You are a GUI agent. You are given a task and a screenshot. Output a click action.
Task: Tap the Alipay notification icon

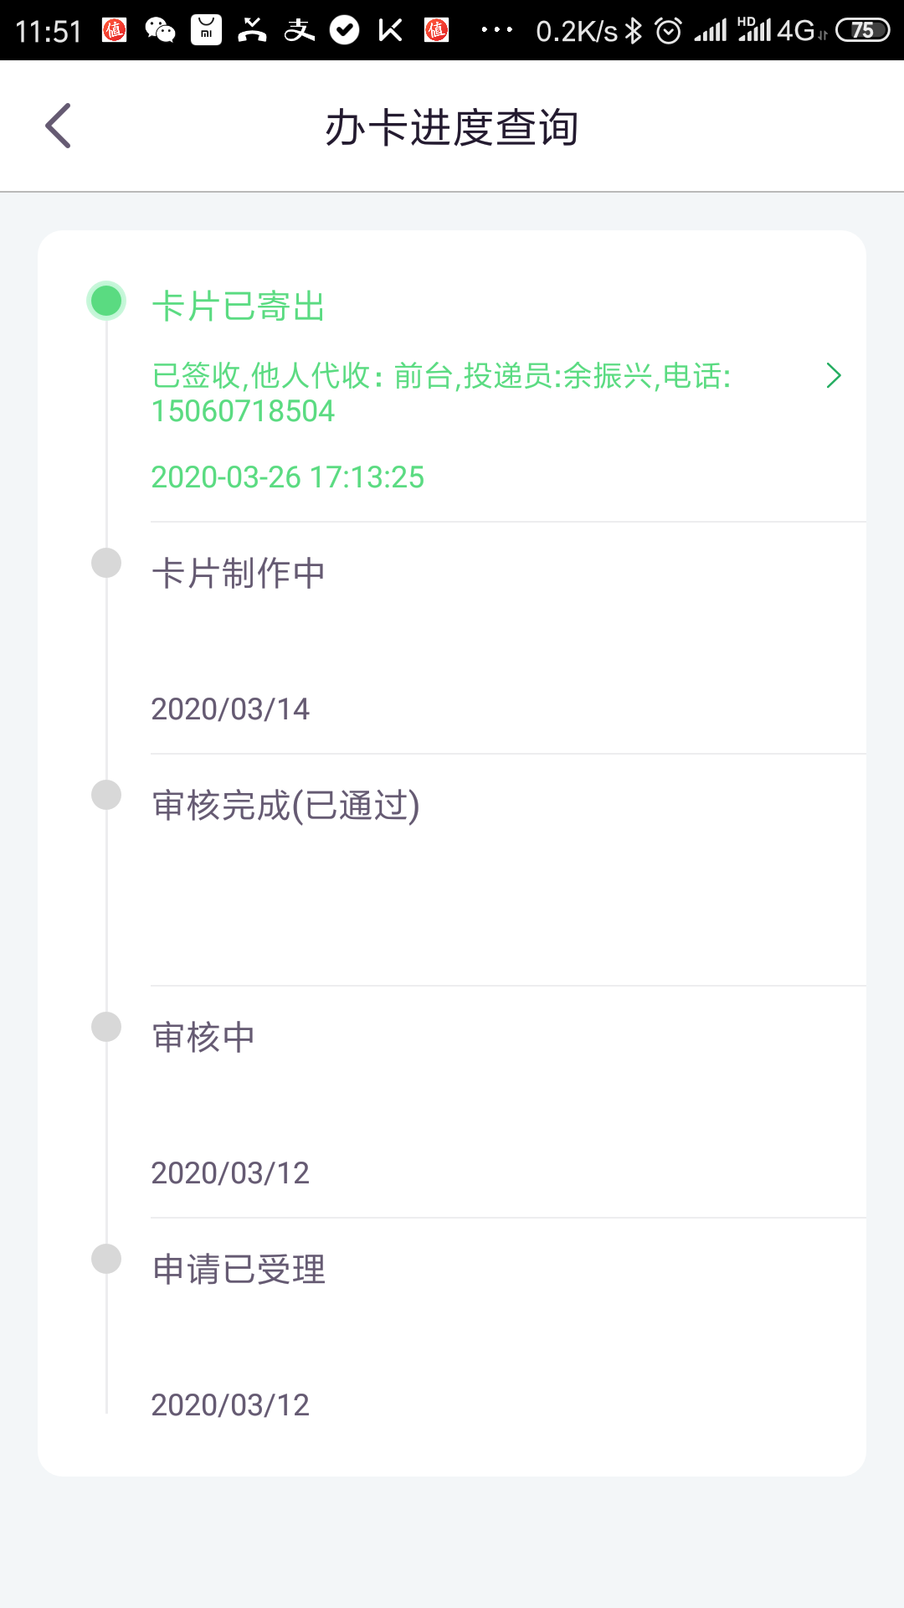(299, 31)
